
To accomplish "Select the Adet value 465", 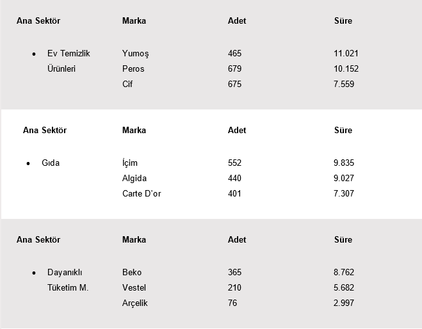I will (235, 54).
